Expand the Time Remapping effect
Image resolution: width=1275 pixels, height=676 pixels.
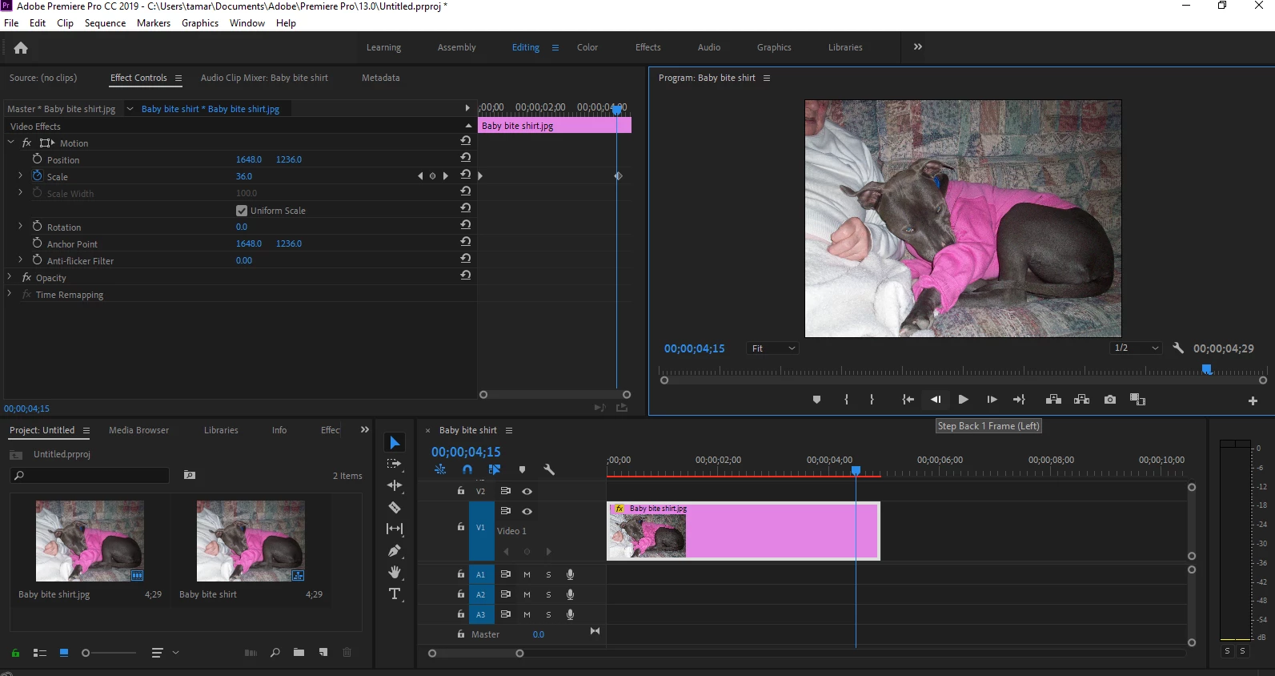10,293
